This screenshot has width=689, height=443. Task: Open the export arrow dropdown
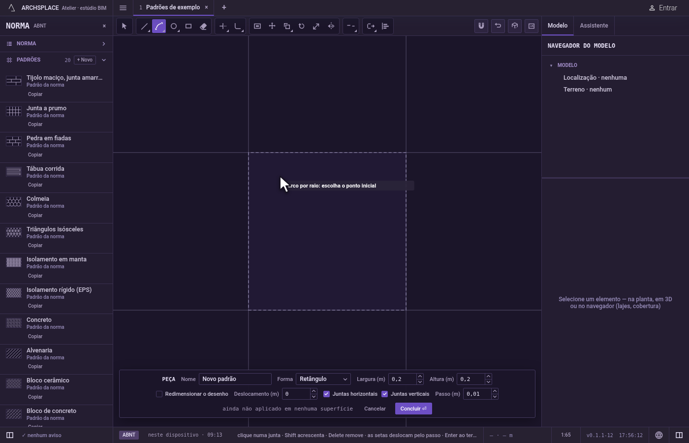pyautogui.click(x=371, y=26)
